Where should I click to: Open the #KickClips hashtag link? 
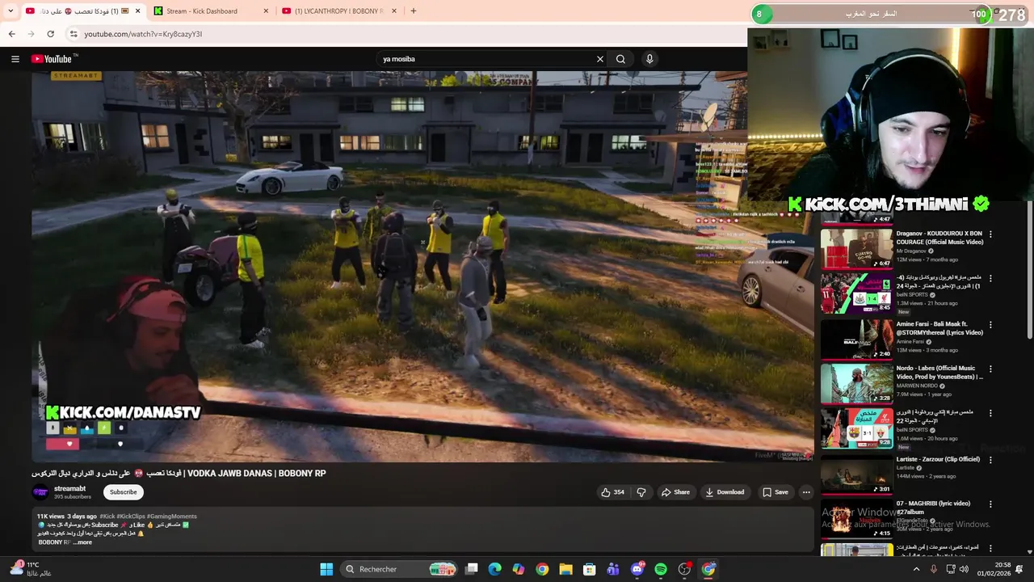click(130, 516)
